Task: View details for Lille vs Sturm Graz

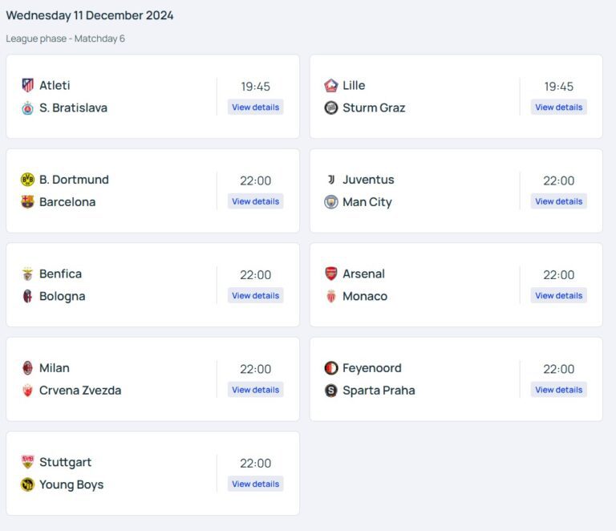Action: point(559,107)
